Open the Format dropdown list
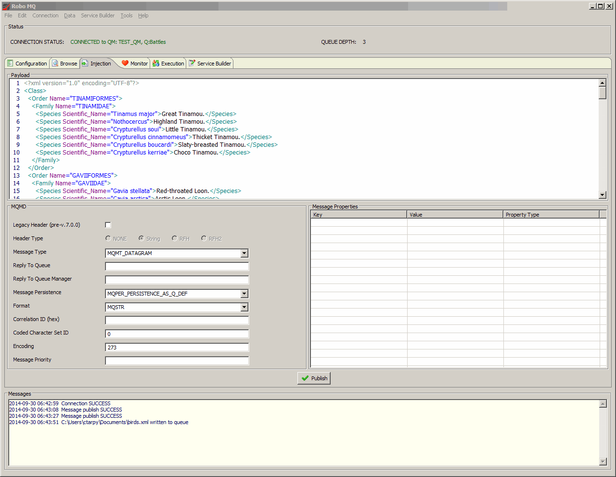Screen dimensions: 616x477 click(244, 307)
